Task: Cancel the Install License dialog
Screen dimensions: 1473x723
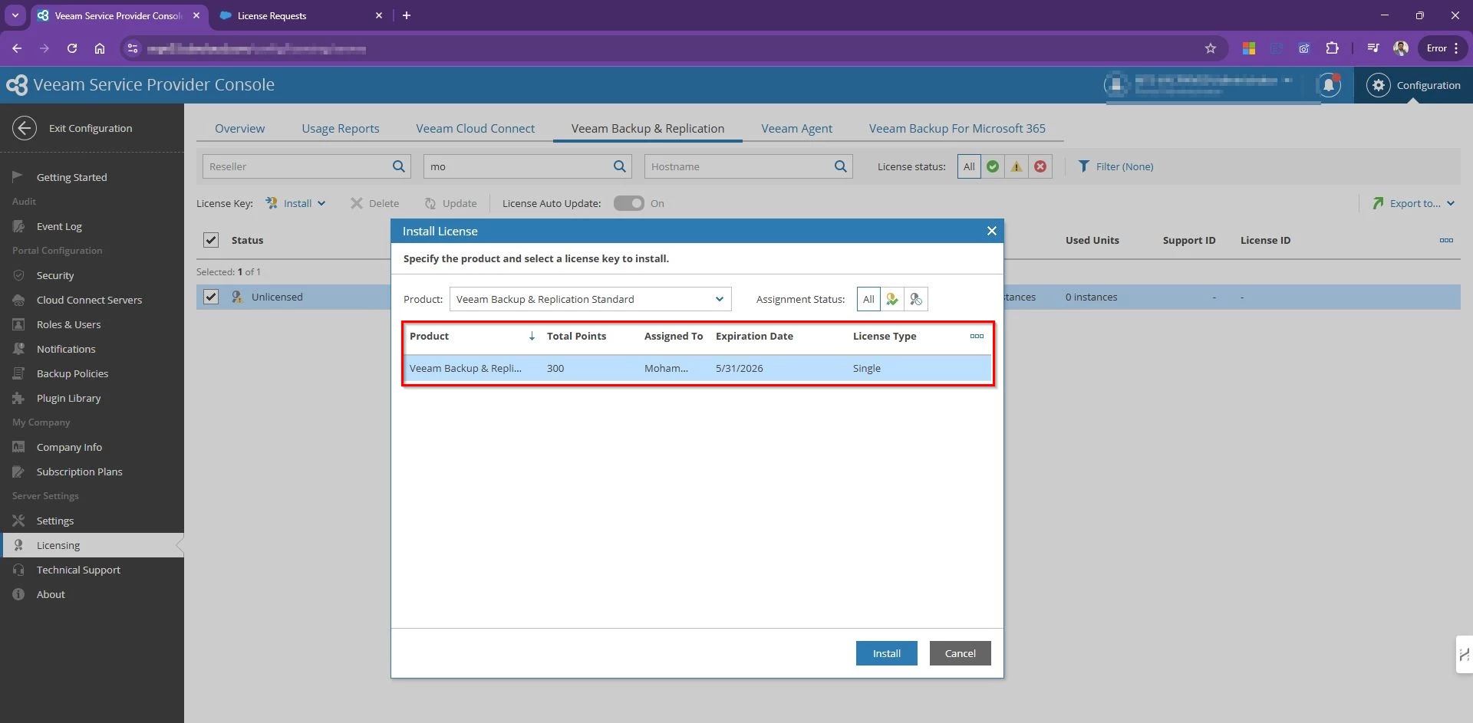Action: tap(961, 653)
